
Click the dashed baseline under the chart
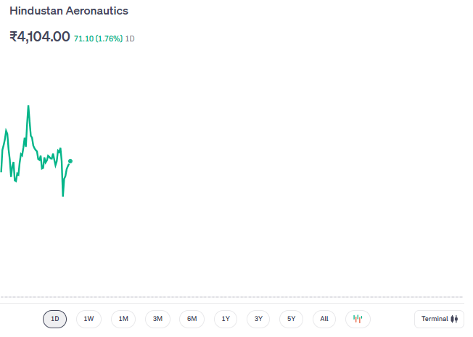[x=232, y=297]
